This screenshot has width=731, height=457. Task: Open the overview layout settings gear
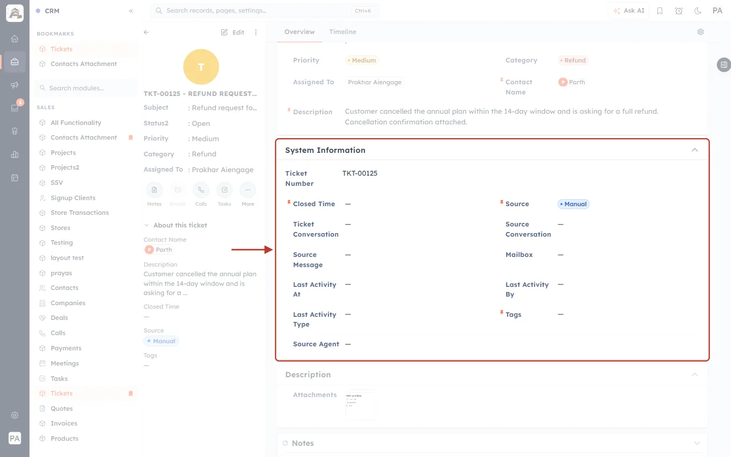point(701,32)
